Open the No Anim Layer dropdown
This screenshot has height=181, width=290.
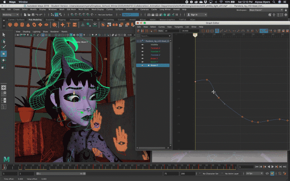point(232,174)
